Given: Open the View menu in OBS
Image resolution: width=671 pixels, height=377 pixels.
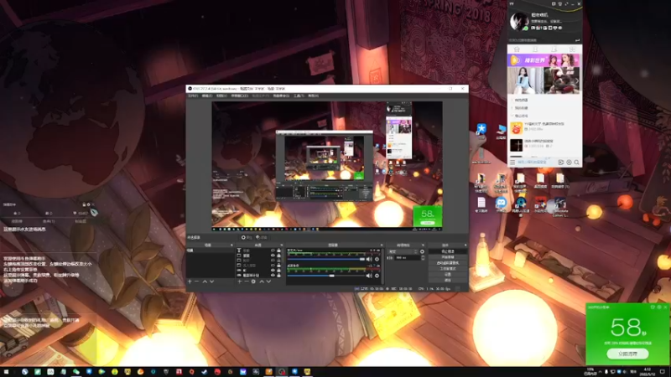Looking at the screenshot, I should (221, 96).
